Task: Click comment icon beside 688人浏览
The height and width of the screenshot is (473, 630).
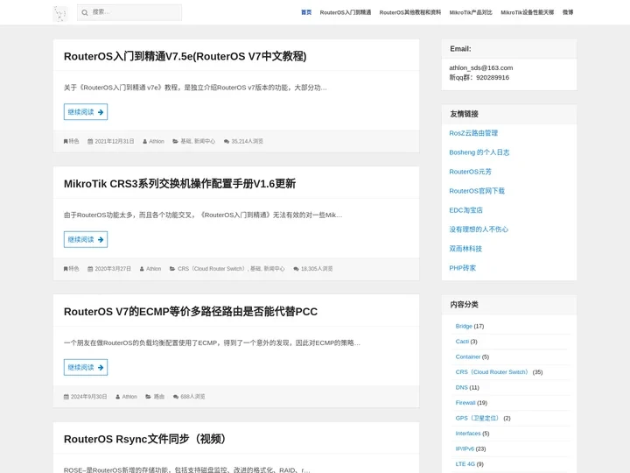Action: click(176, 397)
